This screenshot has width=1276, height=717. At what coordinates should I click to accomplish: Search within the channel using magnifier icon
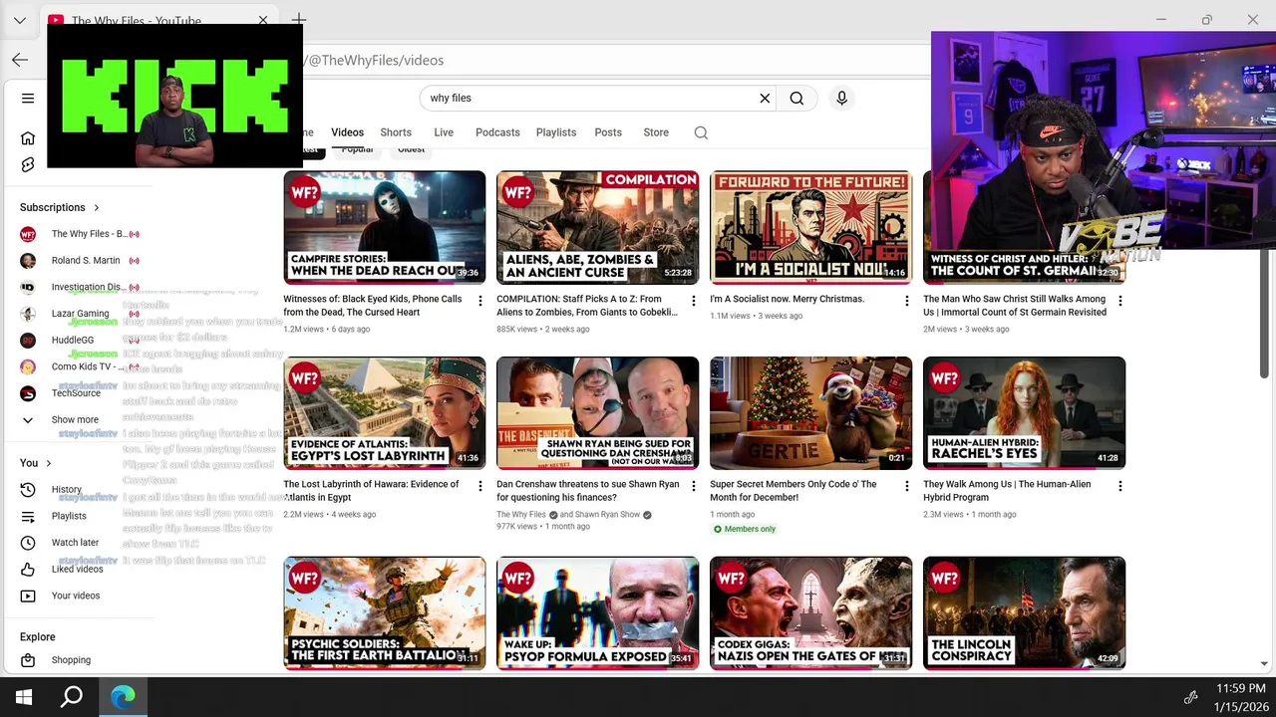[701, 132]
